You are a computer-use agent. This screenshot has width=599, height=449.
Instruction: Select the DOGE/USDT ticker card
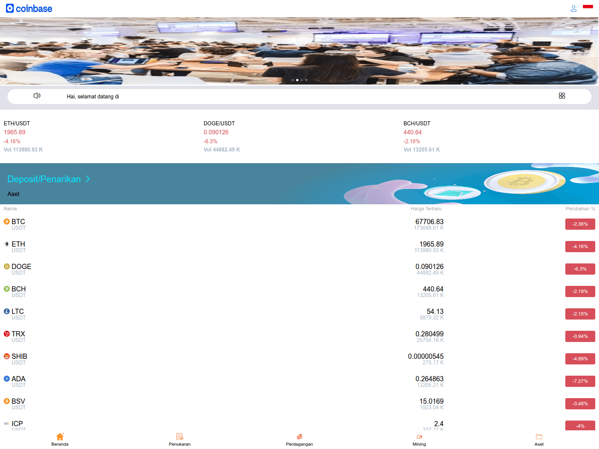point(222,136)
